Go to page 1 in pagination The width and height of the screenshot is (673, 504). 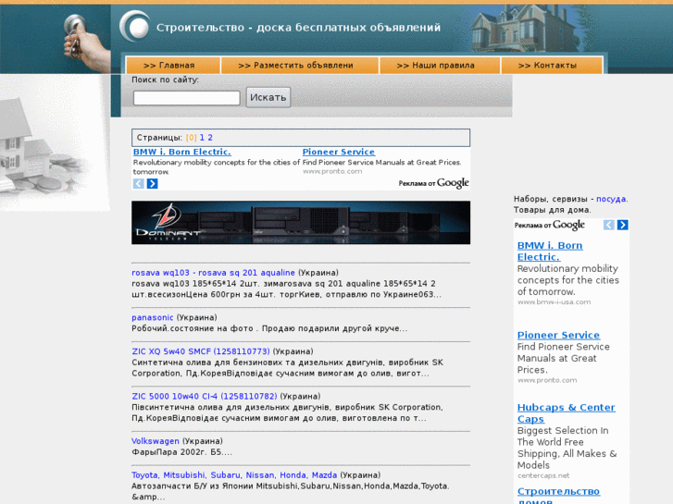click(202, 138)
